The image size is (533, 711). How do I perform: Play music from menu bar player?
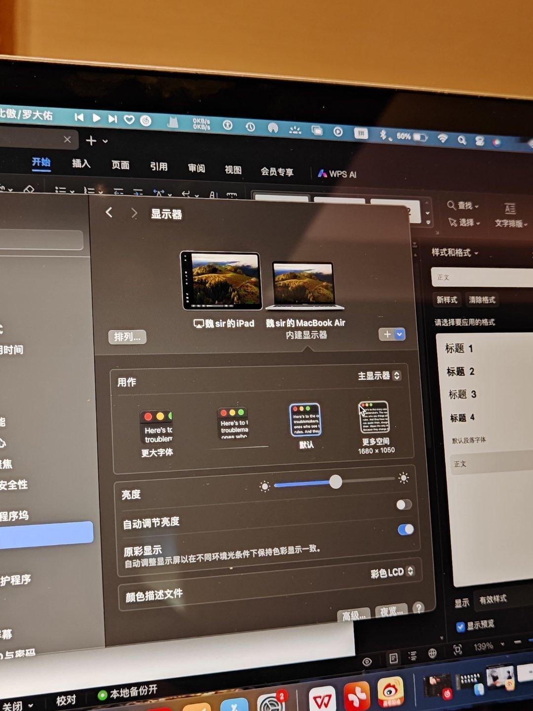[x=96, y=118]
